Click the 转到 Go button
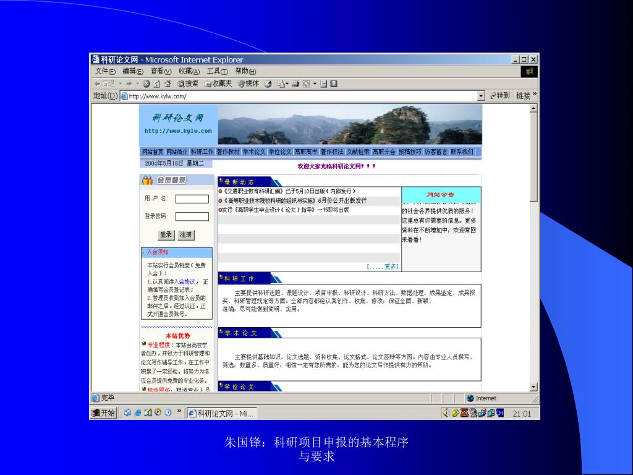633x475 pixels. pos(499,96)
